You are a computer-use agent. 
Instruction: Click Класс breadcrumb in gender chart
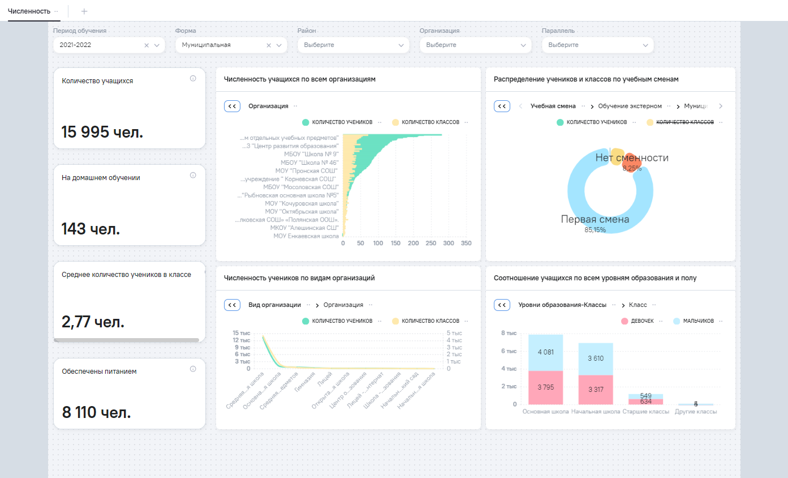[638, 305]
